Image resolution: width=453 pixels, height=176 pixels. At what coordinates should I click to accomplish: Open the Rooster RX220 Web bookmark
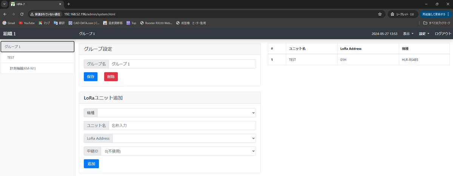[x=156, y=23]
